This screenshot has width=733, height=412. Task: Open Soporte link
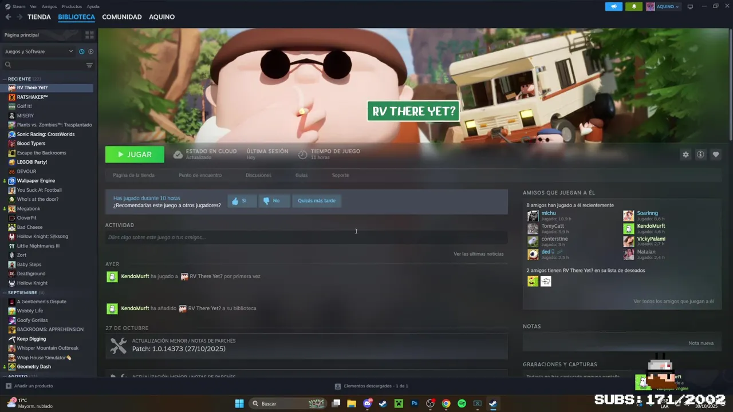[x=340, y=175]
